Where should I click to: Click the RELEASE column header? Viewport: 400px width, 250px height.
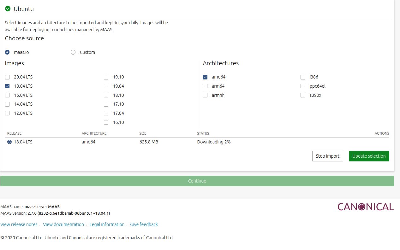pyautogui.click(x=14, y=133)
